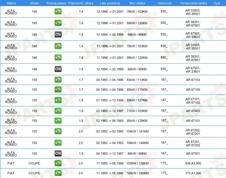The width and height of the screenshot is (226, 178).
Task: Click the Rodzaj paliwa column header
Action: point(56,3)
